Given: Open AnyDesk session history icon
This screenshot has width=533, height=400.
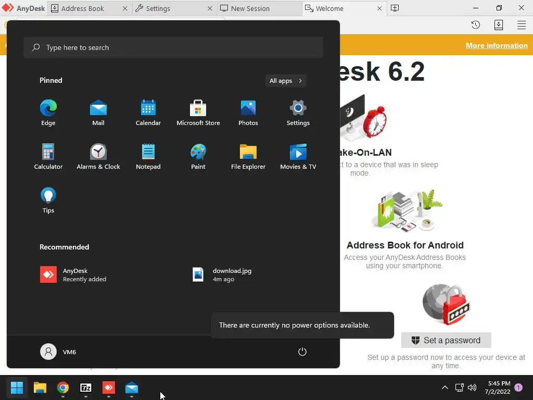Looking at the screenshot, I should click(476, 25).
